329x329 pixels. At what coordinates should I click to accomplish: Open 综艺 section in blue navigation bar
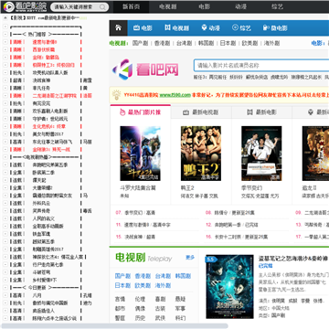pyautogui.click(x=241, y=28)
